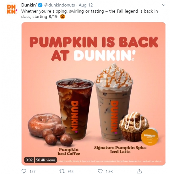The width and height of the screenshot is (170, 174).
Task: Click the Dunkin' profile avatar
Action: pos(11,9)
